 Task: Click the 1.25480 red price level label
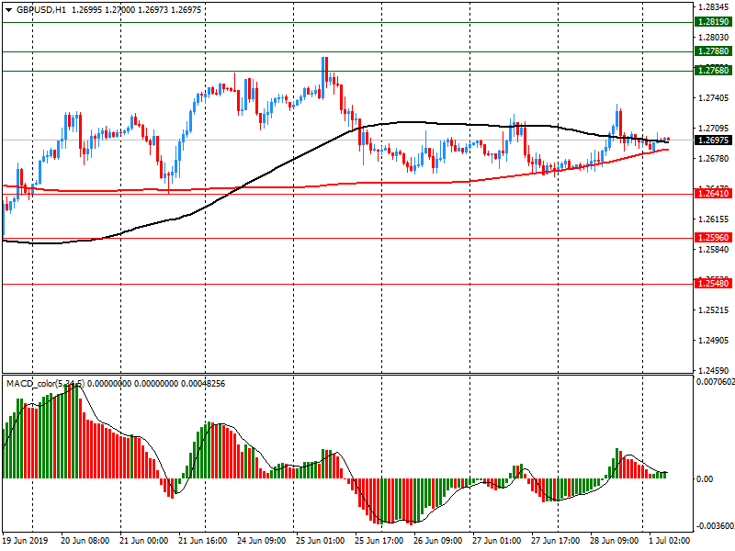pyautogui.click(x=713, y=283)
